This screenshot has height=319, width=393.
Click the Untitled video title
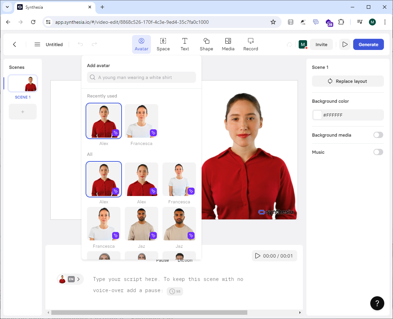point(54,44)
